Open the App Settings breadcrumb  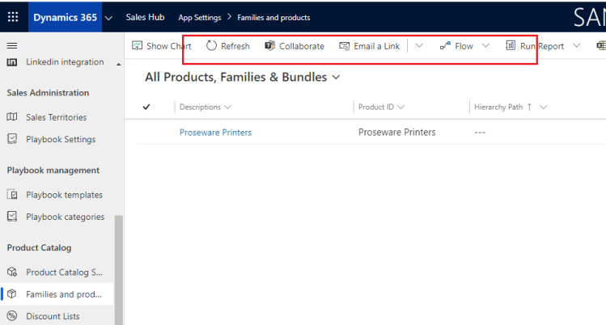(199, 17)
